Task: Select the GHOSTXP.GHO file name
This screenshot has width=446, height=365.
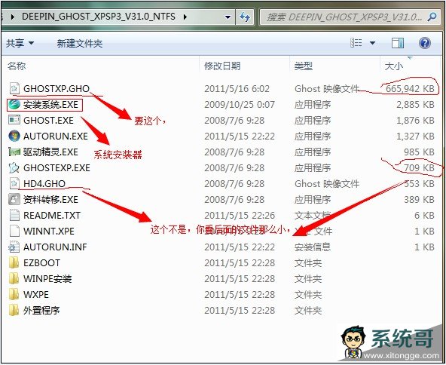Action: tap(57, 88)
